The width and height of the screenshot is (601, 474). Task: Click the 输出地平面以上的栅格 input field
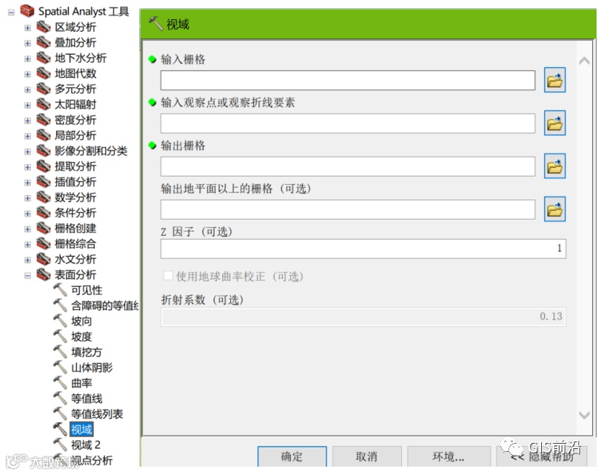click(x=348, y=209)
